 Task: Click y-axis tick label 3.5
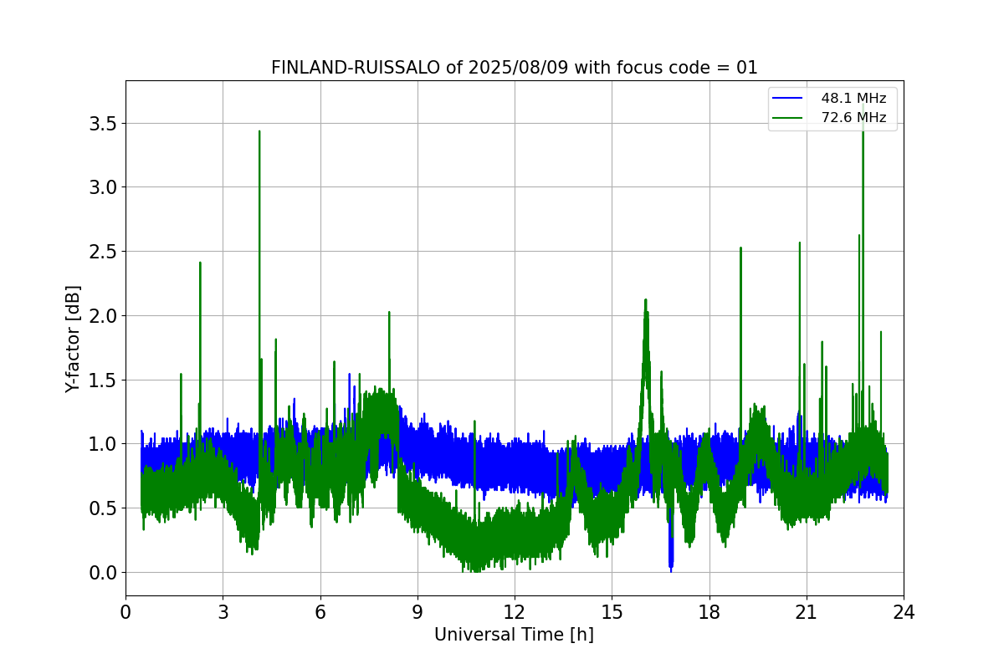tap(102, 123)
